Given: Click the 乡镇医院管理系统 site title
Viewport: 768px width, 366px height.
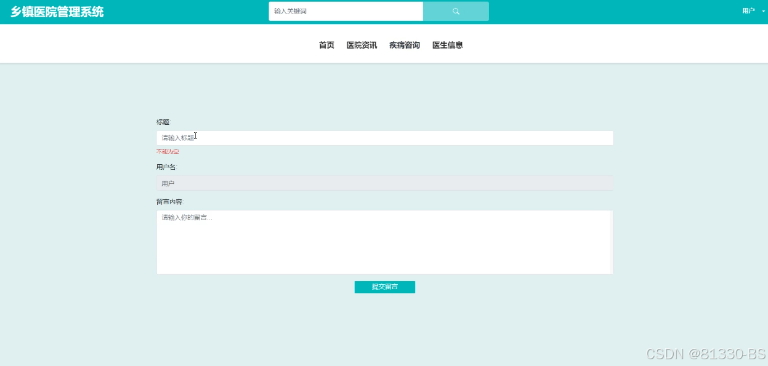Looking at the screenshot, I should (x=57, y=12).
